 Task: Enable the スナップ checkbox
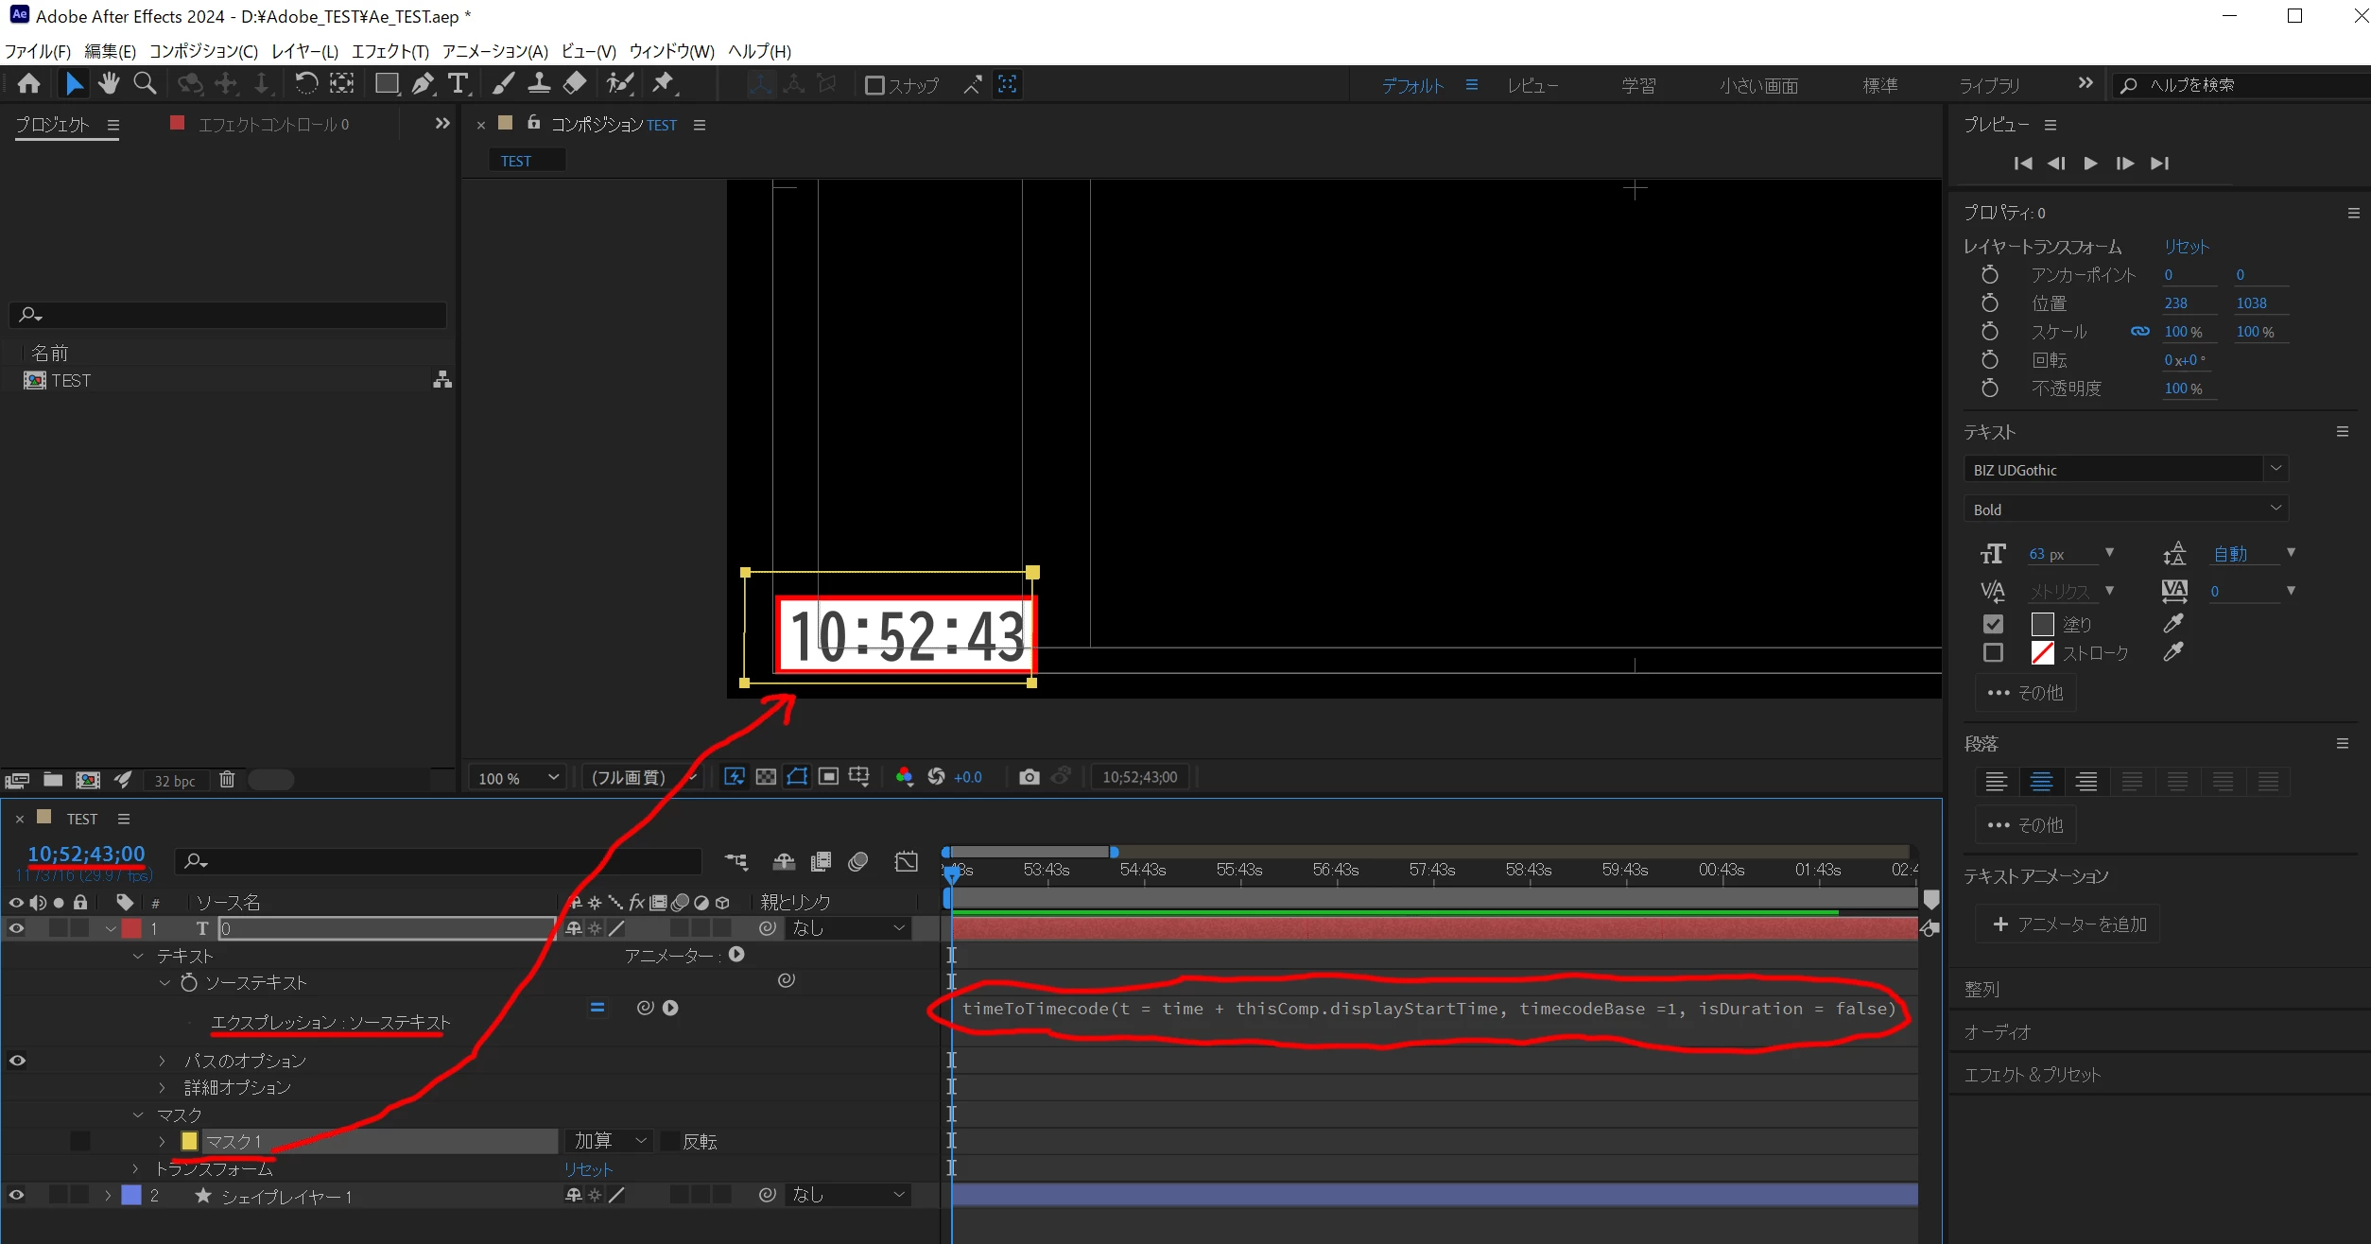point(874,85)
